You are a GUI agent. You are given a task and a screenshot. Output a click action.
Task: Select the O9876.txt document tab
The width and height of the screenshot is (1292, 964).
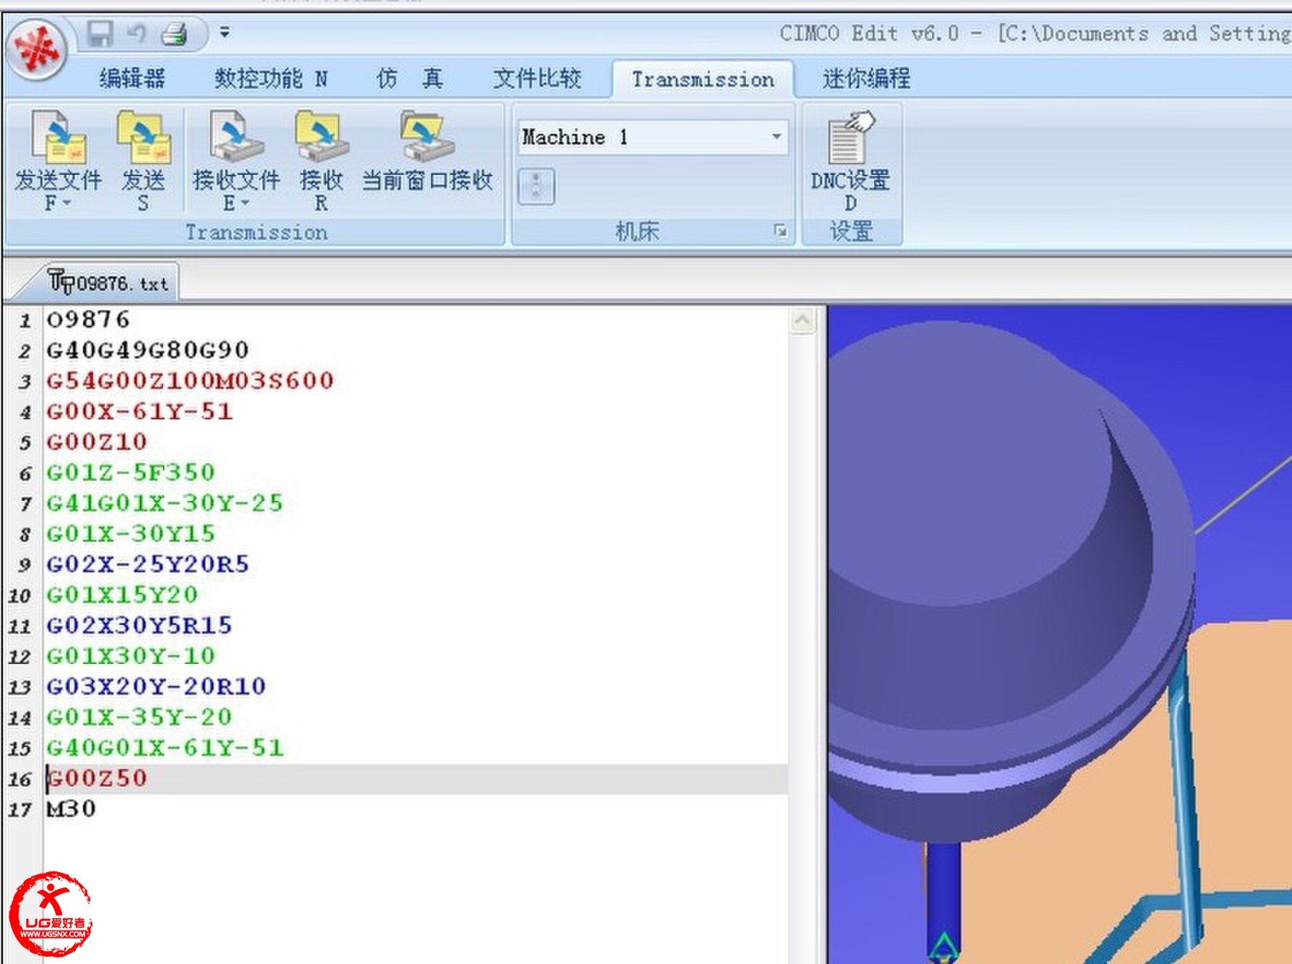[x=109, y=283]
